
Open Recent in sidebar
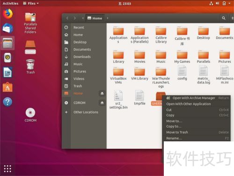[x=84, y=28]
